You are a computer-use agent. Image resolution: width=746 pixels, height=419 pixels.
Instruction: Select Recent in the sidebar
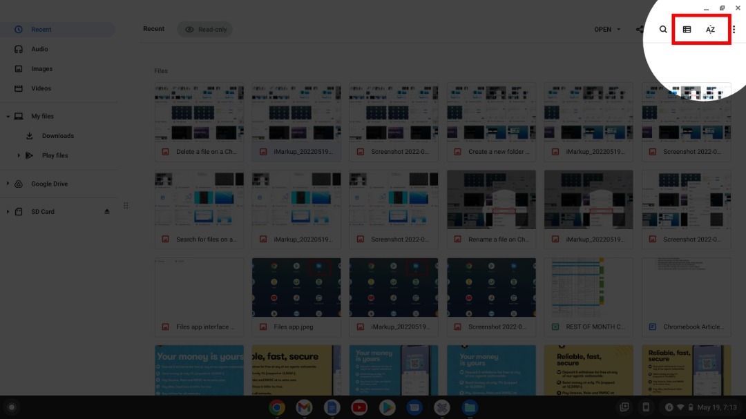(57, 30)
